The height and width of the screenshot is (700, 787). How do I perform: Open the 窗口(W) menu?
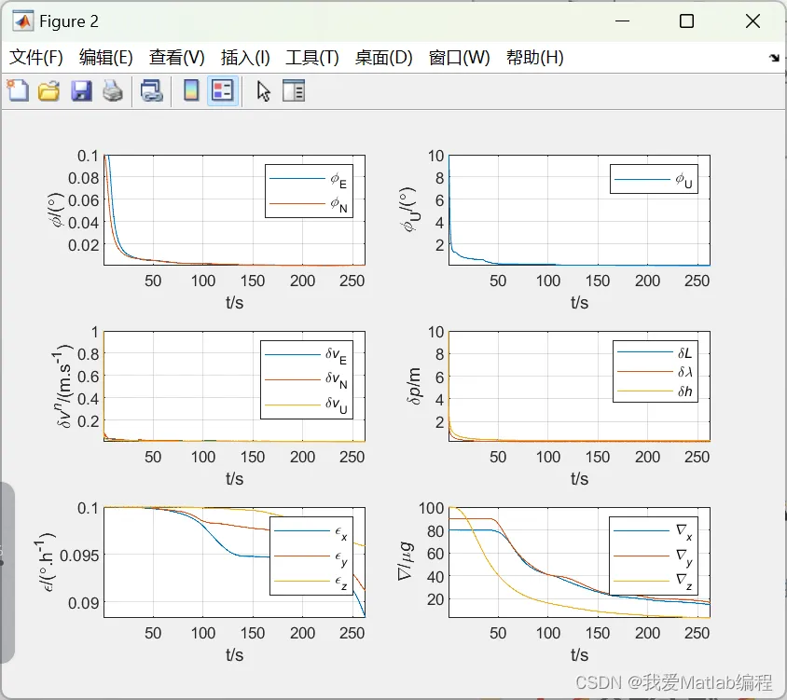460,57
